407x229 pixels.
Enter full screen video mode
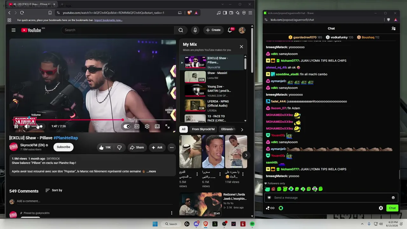167,126
